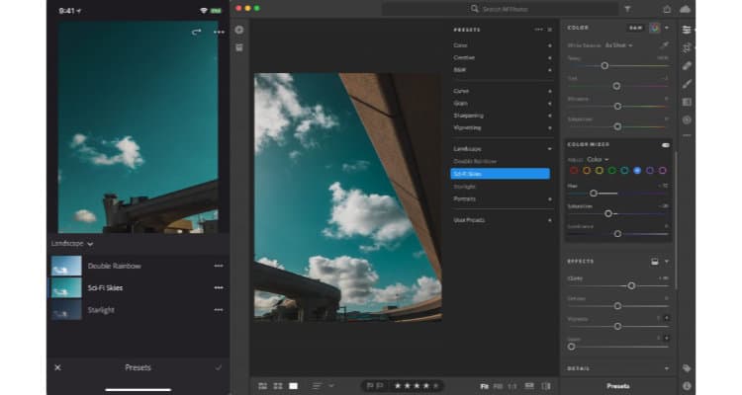The image size is (742, 395).
Task: Switch to B&W color mode
Action: pos(635,28)
